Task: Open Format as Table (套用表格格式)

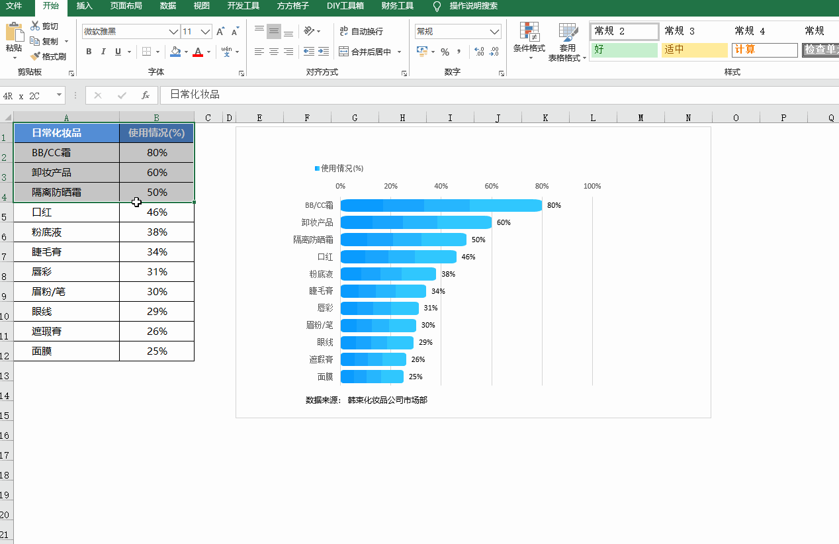Action: pyautogui.click(x=568, y=42)
